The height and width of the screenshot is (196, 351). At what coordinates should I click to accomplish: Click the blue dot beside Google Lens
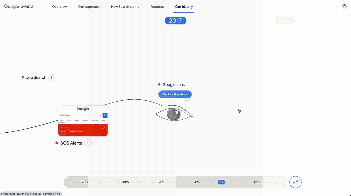point(159,85)
